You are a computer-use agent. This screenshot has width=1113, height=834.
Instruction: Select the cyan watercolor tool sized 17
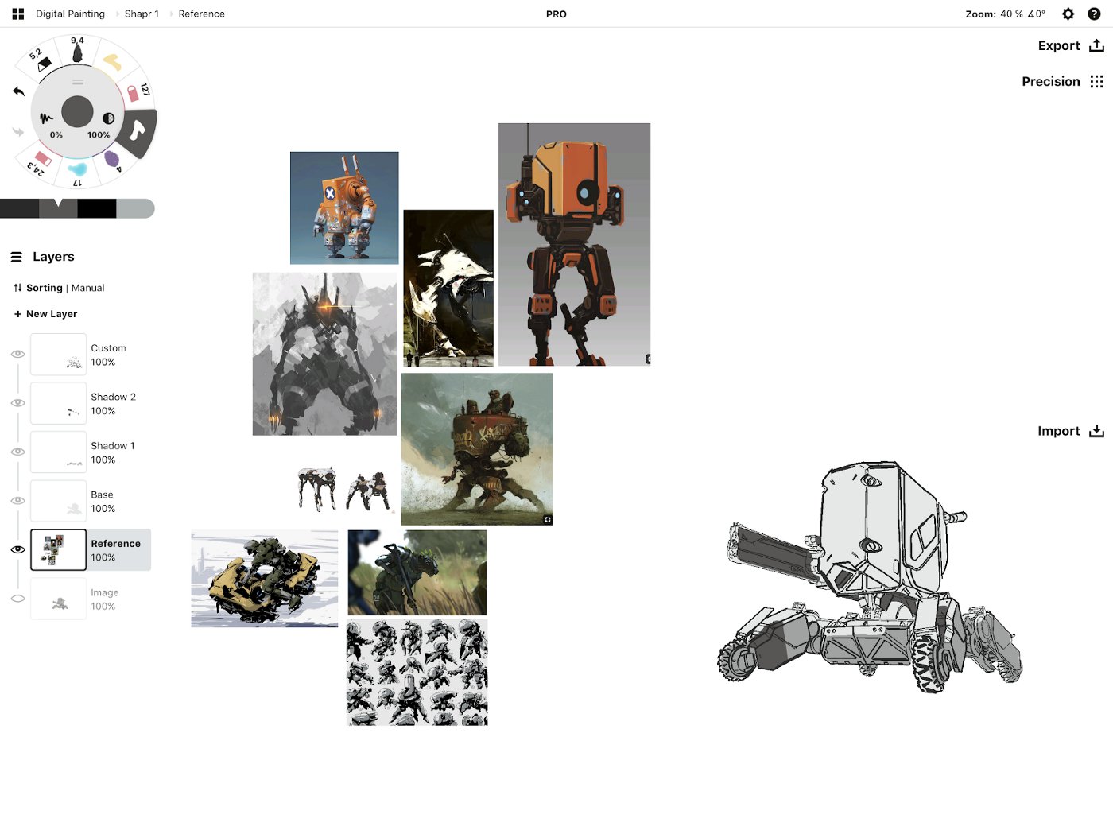click(x=77, y=171)
